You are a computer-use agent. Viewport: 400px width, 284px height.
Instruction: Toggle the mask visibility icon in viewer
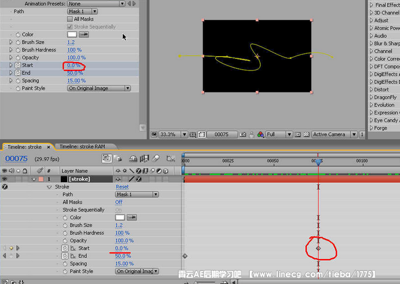coord(202,135)
